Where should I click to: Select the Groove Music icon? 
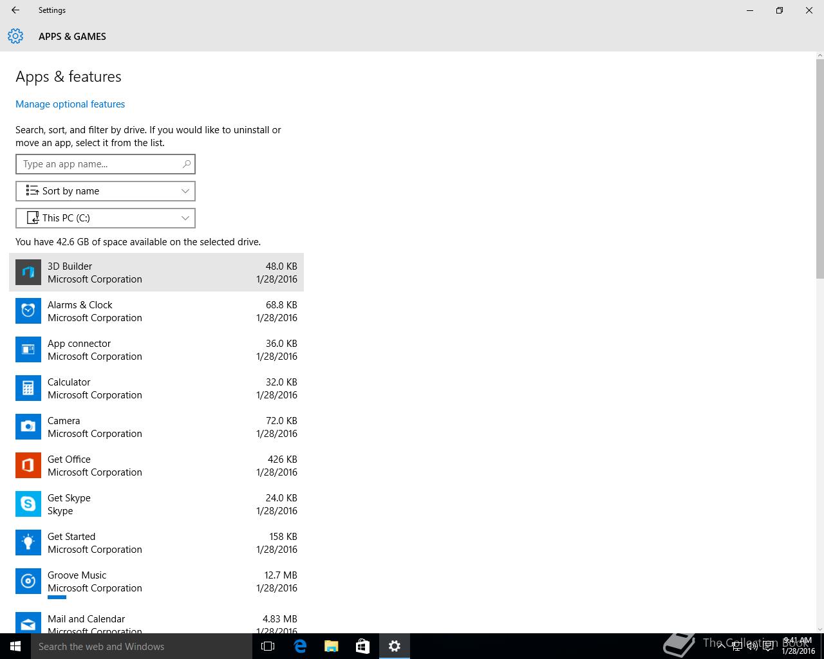[28, 581]
